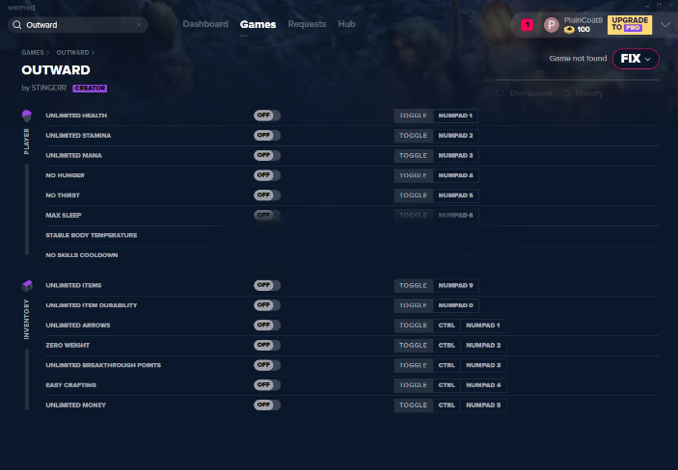Edit Numpad 0 key for Item Durability
678x470 pixels.
[455, 305]
